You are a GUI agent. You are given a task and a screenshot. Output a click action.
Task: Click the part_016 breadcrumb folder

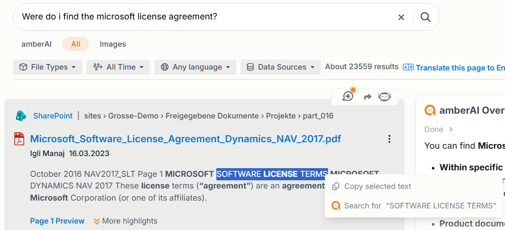click(318, 116)
